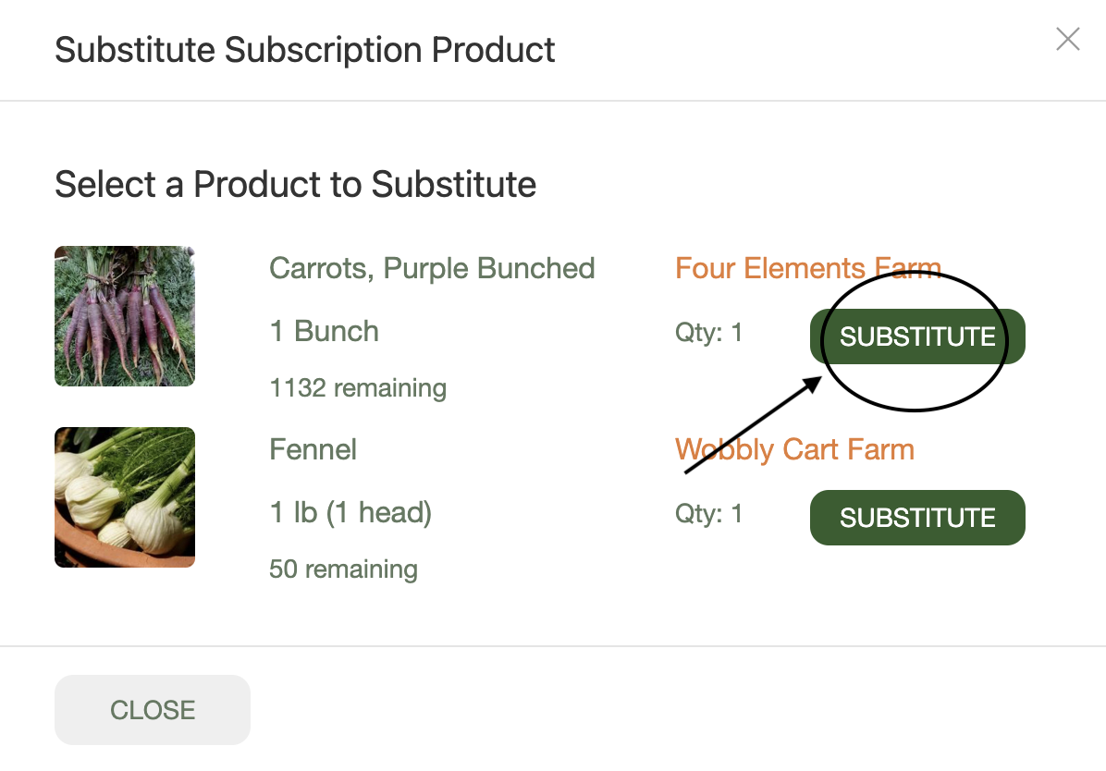Click the "Substitute Subscription Product" dialog title
Viewport: 1106px width, 771px height.
pos(305,50)
